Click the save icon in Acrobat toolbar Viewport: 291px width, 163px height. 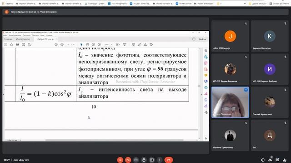(5, 44)
